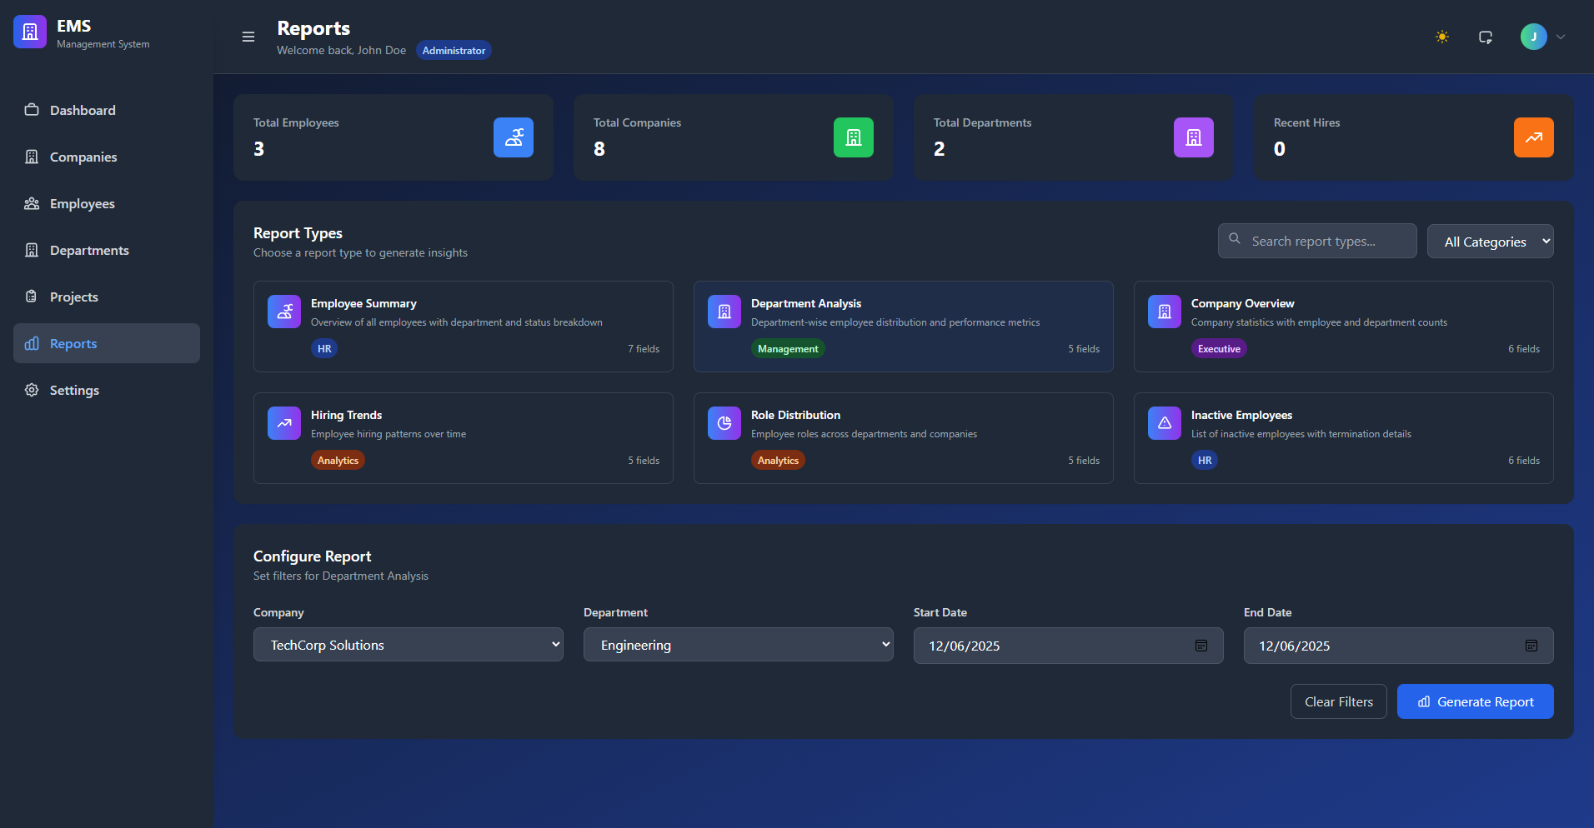Toggle the sidebar with the hamburger menu
Screen dimensions: 1594x828
click(x=248, y=37)
